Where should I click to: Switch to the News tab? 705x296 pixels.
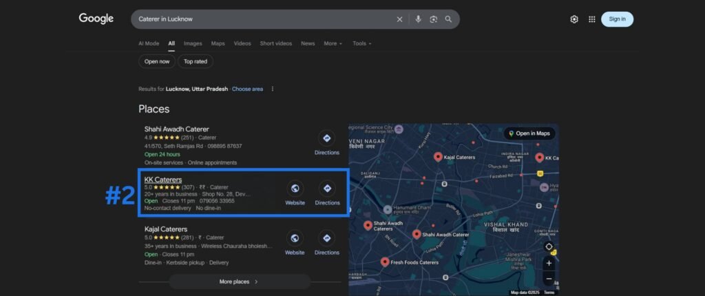click(308, 43)
